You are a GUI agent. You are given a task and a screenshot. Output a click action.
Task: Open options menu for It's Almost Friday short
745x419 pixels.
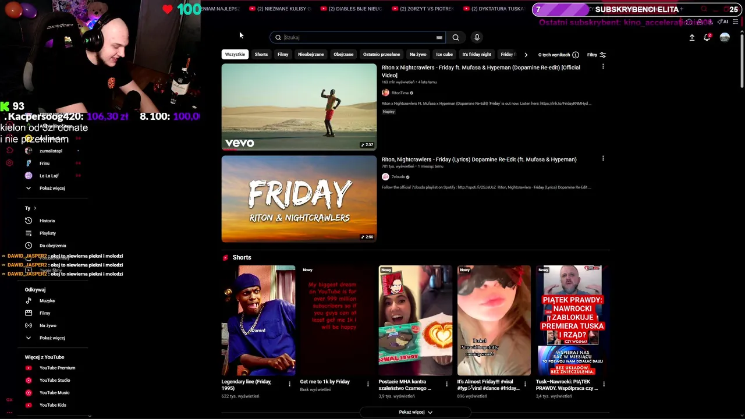[525, 384]
